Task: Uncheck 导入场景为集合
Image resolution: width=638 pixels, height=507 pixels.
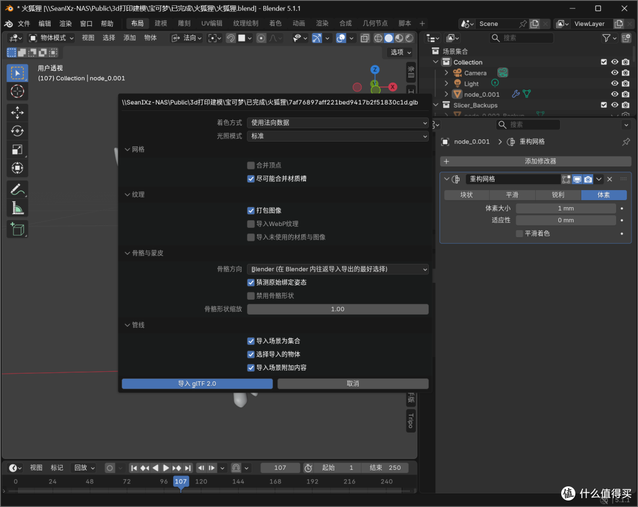Action: [x=251, y=341]
